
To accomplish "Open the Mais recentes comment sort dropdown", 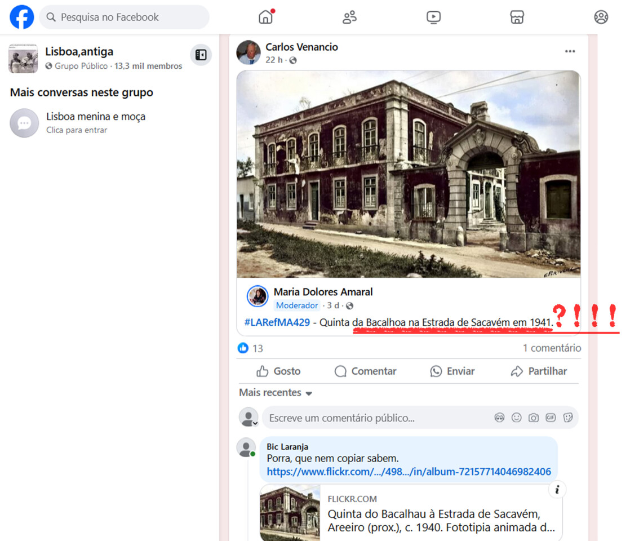I will (276, 392).
